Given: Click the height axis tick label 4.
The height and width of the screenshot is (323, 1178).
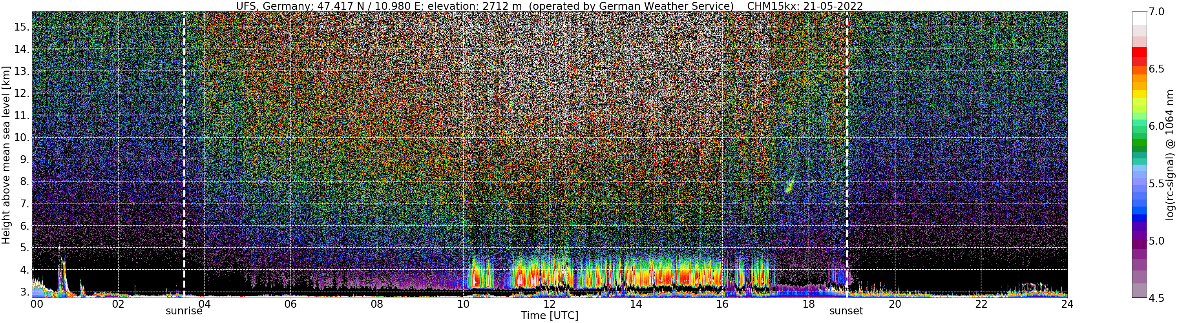Looking at the screenshot, I should 25,270.
